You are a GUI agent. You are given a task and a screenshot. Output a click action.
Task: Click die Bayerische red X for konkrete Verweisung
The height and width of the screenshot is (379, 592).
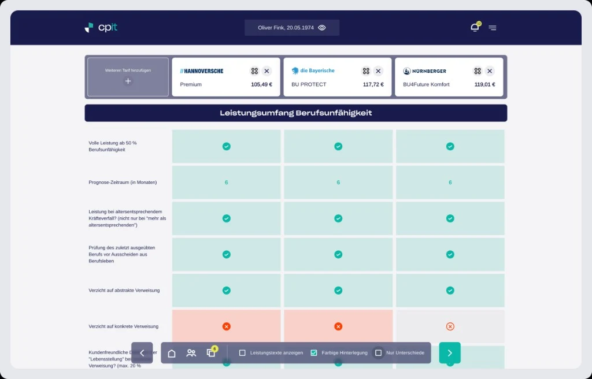pyautogui.click(x=338, y=326)
